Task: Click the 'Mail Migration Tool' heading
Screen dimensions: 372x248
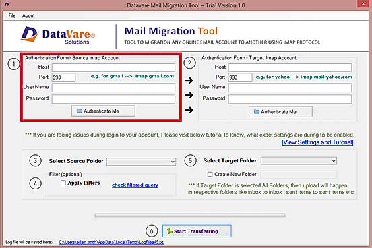Action: click(171, 31)
